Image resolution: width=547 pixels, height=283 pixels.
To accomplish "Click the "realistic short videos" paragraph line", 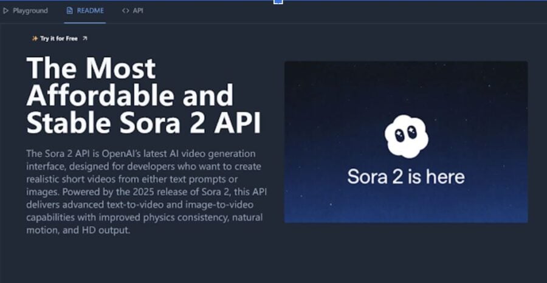I will pyautogui.click(x=132, y=179).
